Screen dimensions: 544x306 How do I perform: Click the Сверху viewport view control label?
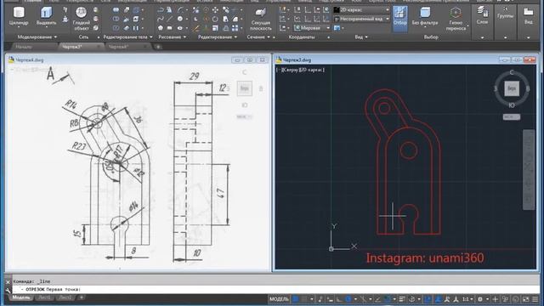[x=292, y=70]
